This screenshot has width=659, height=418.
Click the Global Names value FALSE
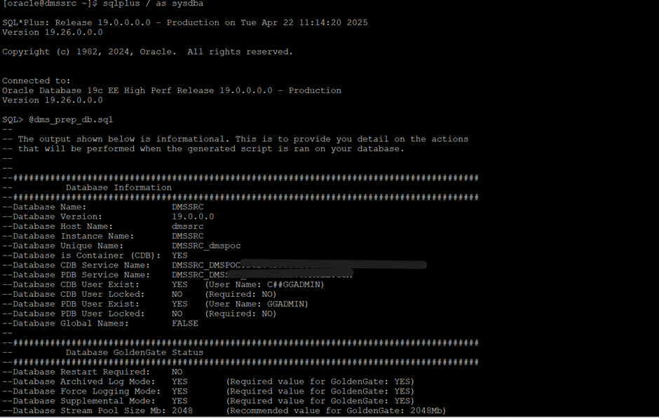point(185,323)
